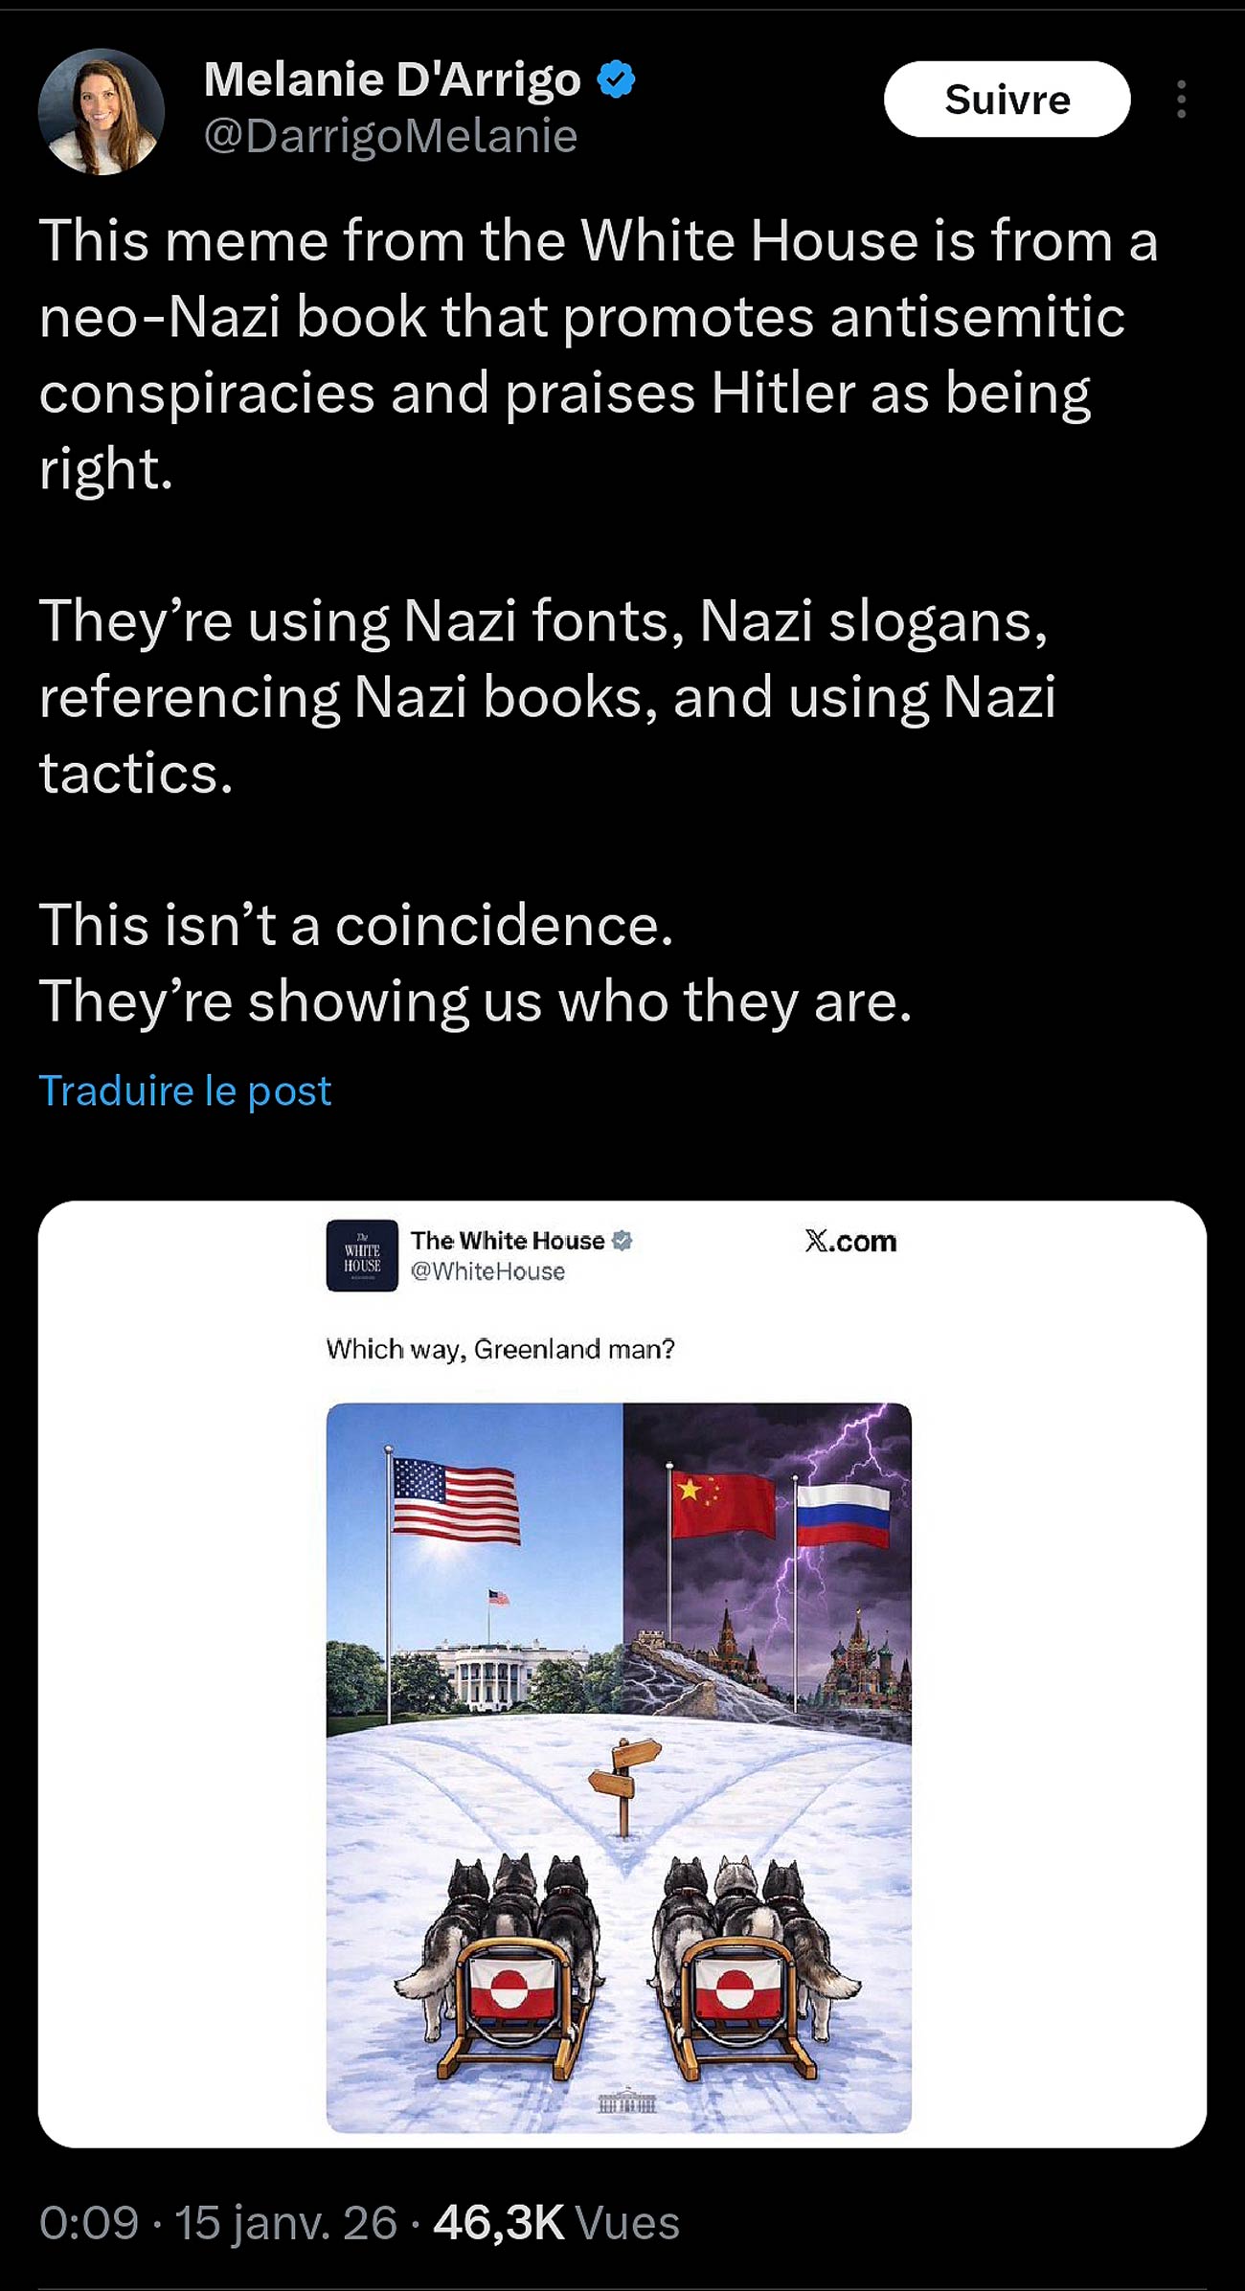Click the verified badge beside The White House
This screenshot has width=1245, height=2291.
click(622, 1241)
